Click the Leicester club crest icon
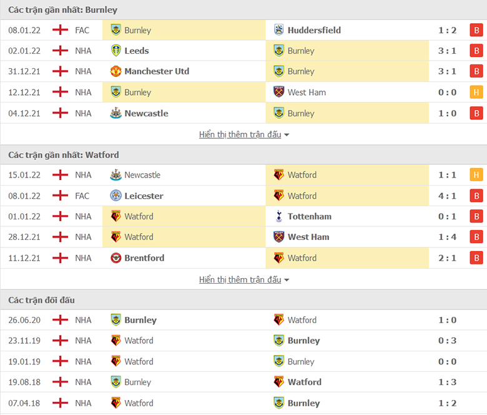Image resolution: width=487 pixels, height=415 pixels. (116, 196)
